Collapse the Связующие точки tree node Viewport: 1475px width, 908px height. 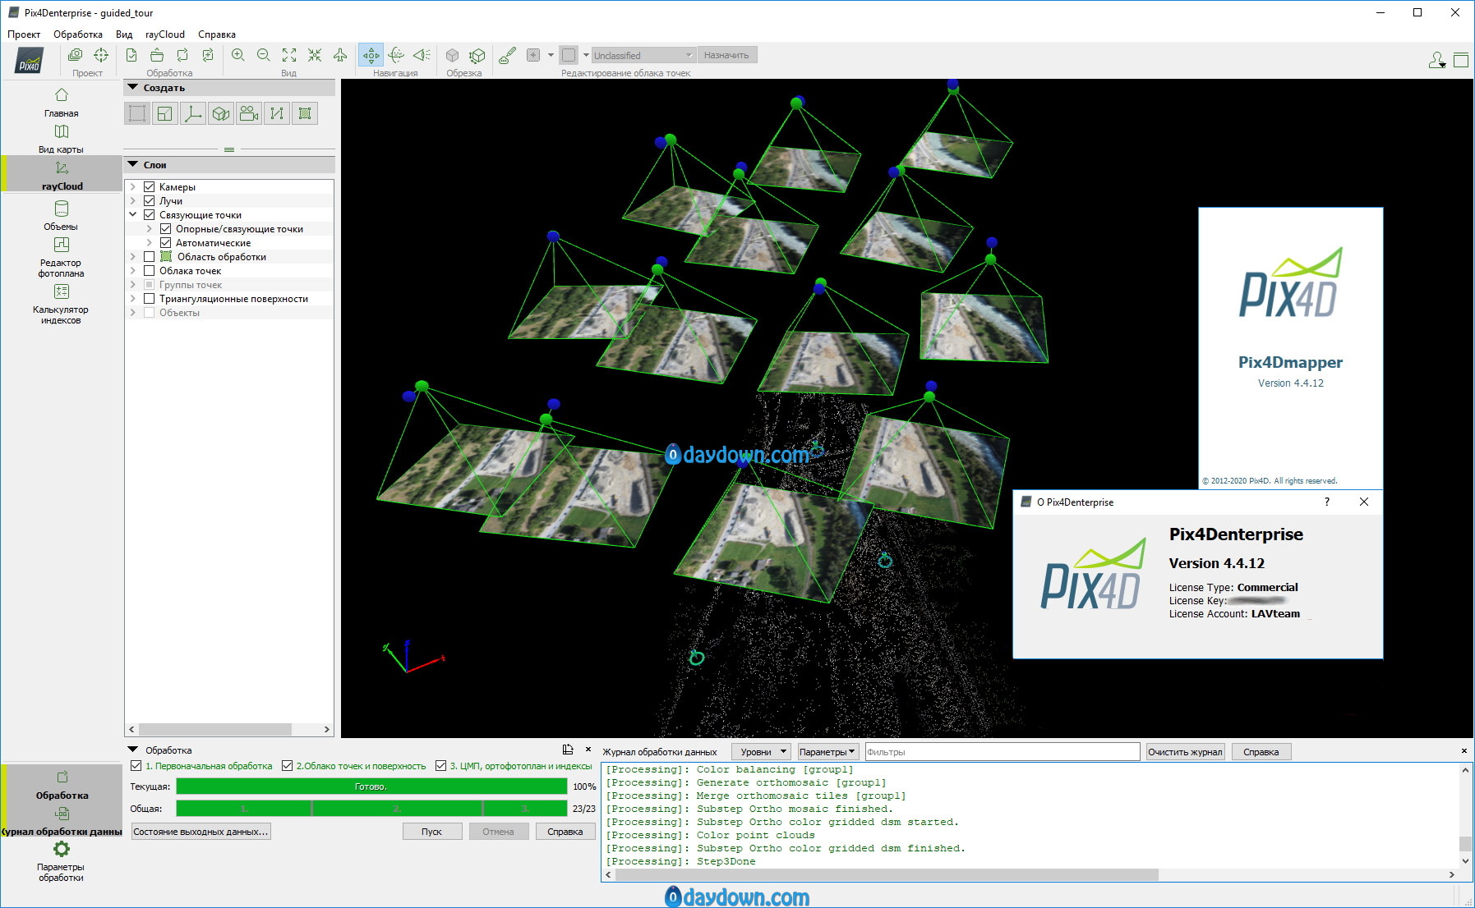point(133,215)
